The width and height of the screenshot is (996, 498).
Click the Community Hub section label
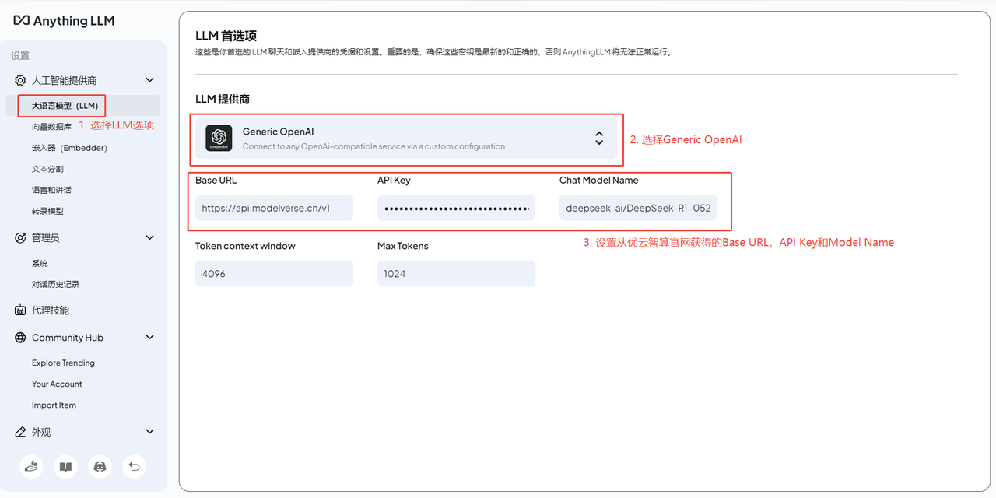(68, 338)
